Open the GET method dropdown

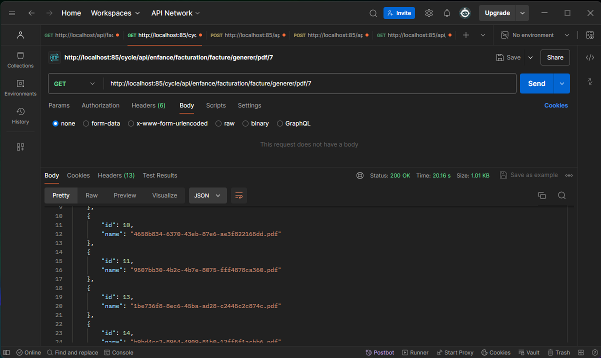(x=75, y=83)
